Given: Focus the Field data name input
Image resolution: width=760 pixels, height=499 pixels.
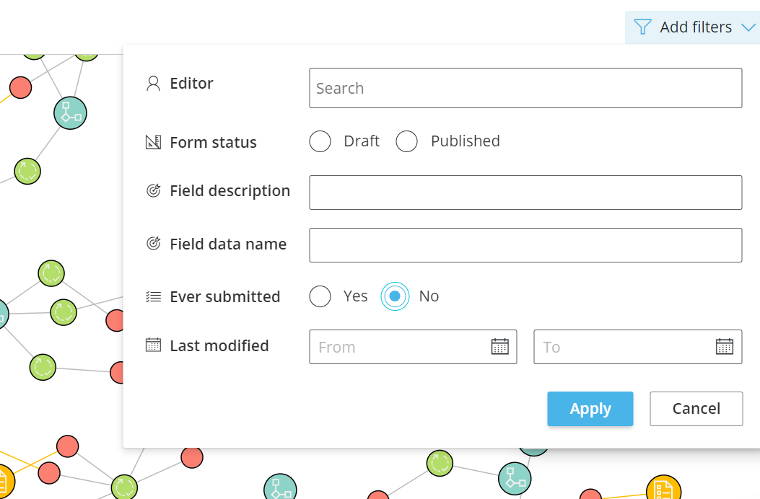Looking at the screenshot, I should click(525, 245).
